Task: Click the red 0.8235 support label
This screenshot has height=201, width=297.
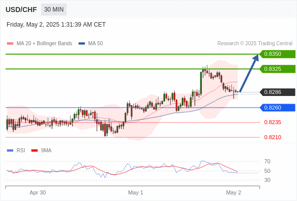Action: pyautogui.click(x=272, y=122)
